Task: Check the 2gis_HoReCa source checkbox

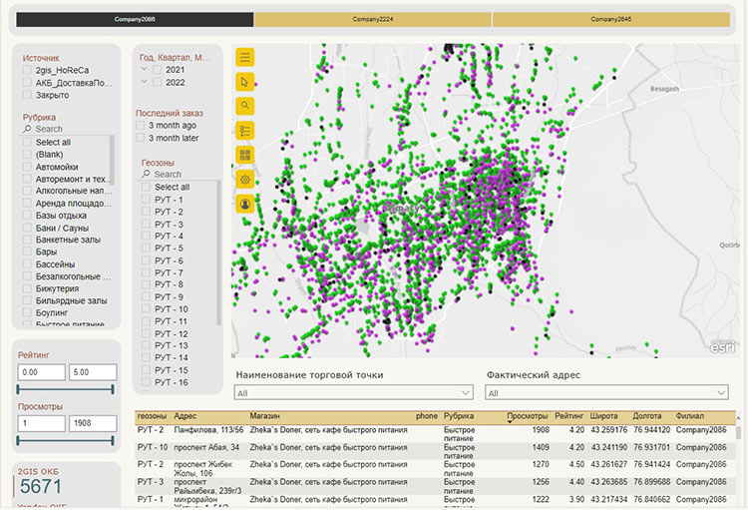Action: coord(28,71)
